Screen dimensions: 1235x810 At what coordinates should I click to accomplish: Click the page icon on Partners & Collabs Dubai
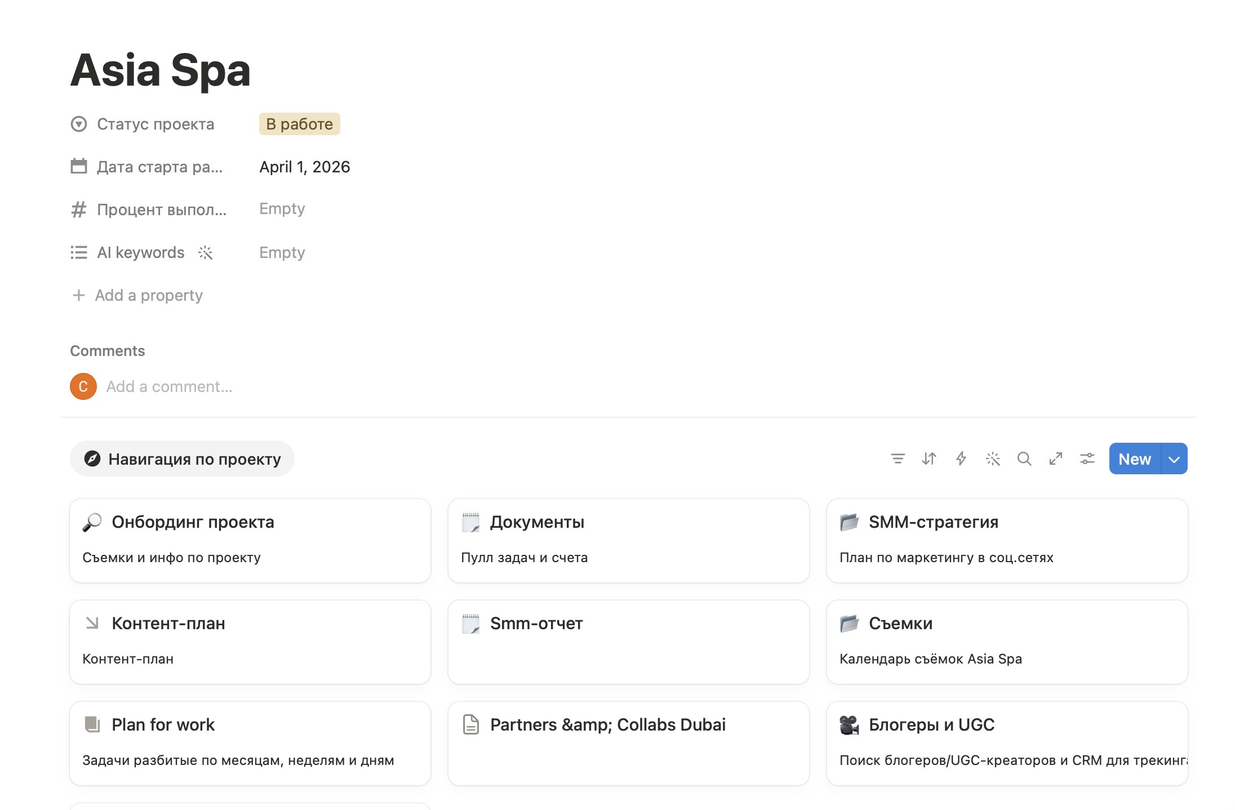pos(470,725)
